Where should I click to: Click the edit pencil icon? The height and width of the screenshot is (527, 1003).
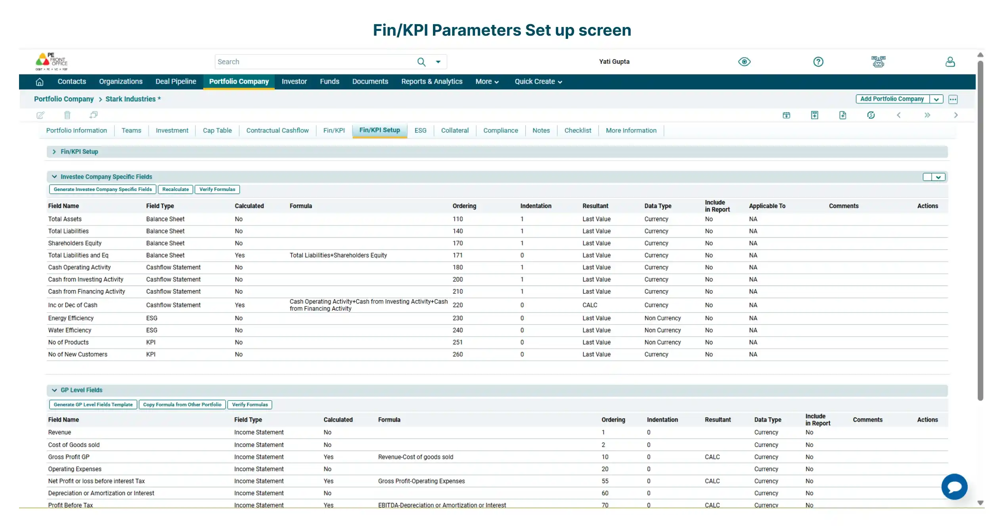click(40, 115)
